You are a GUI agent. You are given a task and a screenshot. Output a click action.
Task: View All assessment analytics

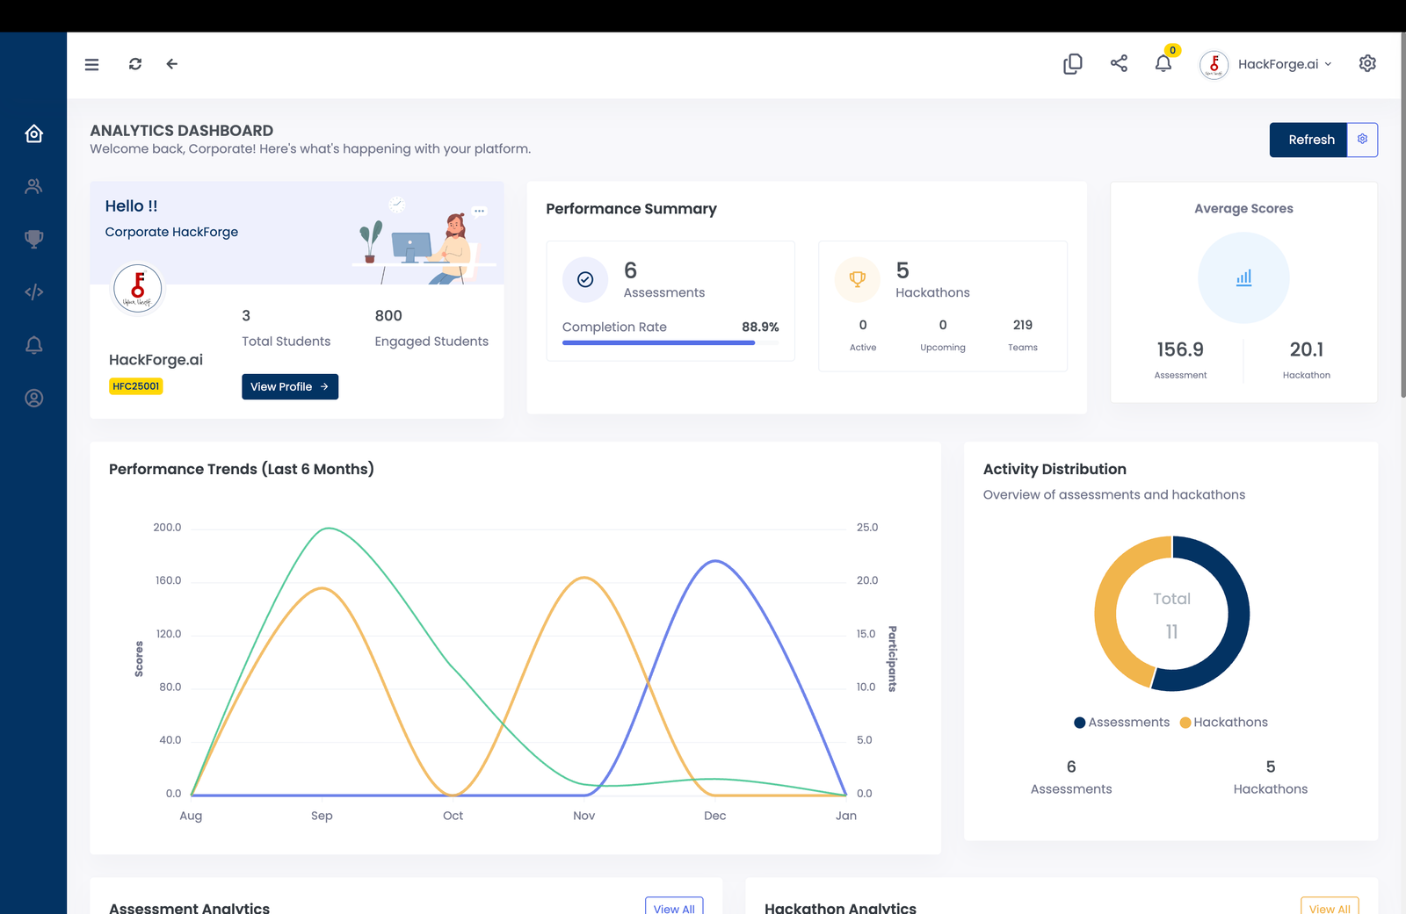pos(674,908)
